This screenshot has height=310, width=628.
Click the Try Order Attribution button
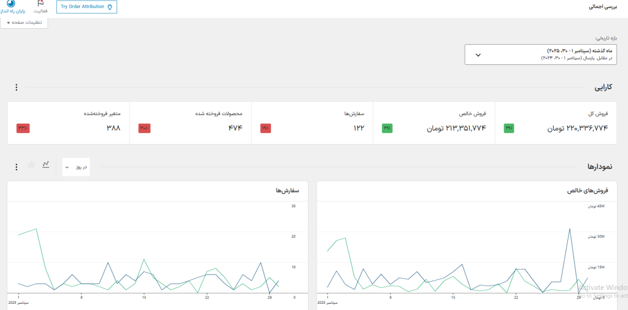(x=86, y=7)
